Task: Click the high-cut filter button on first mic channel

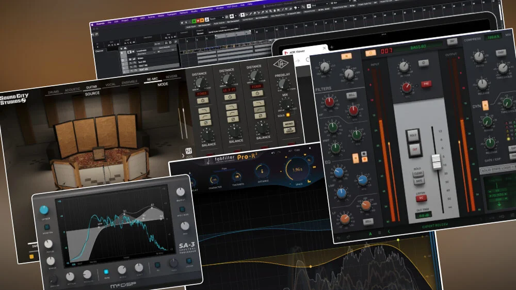Action: (204, 110)
